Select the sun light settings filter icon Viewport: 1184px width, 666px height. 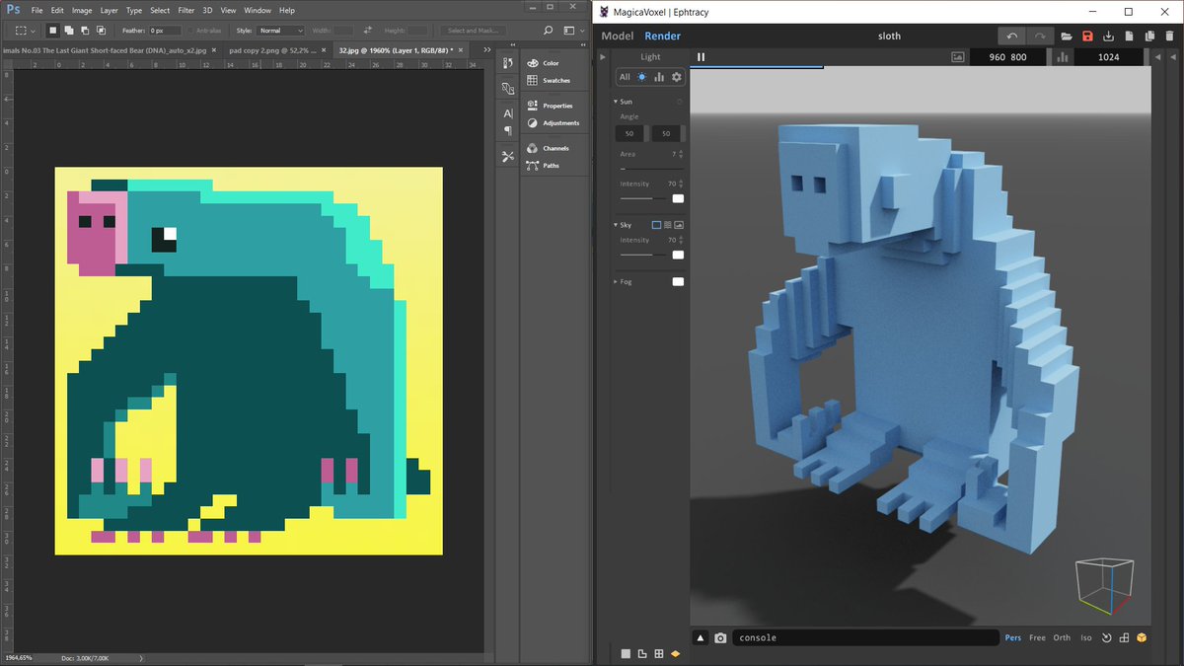[x=642, y=77]
